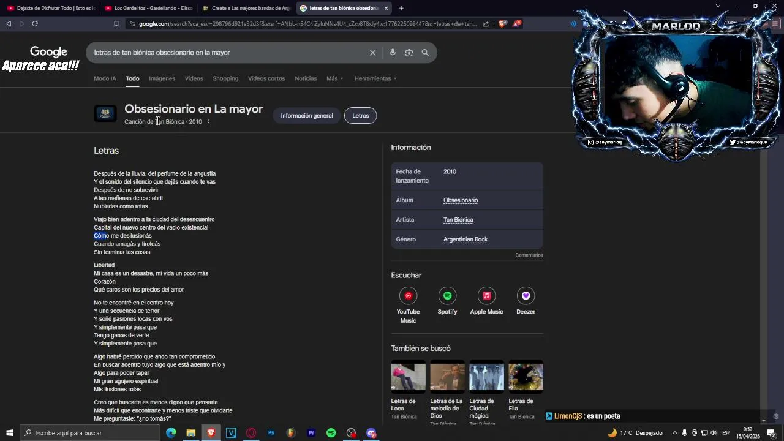
Task: Select the Todo results tab
Action: [132, 78]
